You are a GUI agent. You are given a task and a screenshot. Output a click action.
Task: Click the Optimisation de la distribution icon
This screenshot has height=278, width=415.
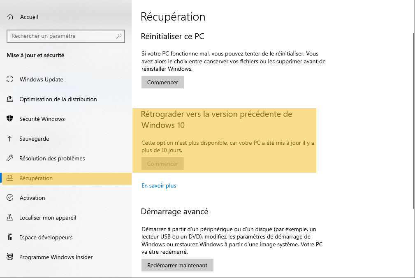pyautogui.click(x=10, y=99)
